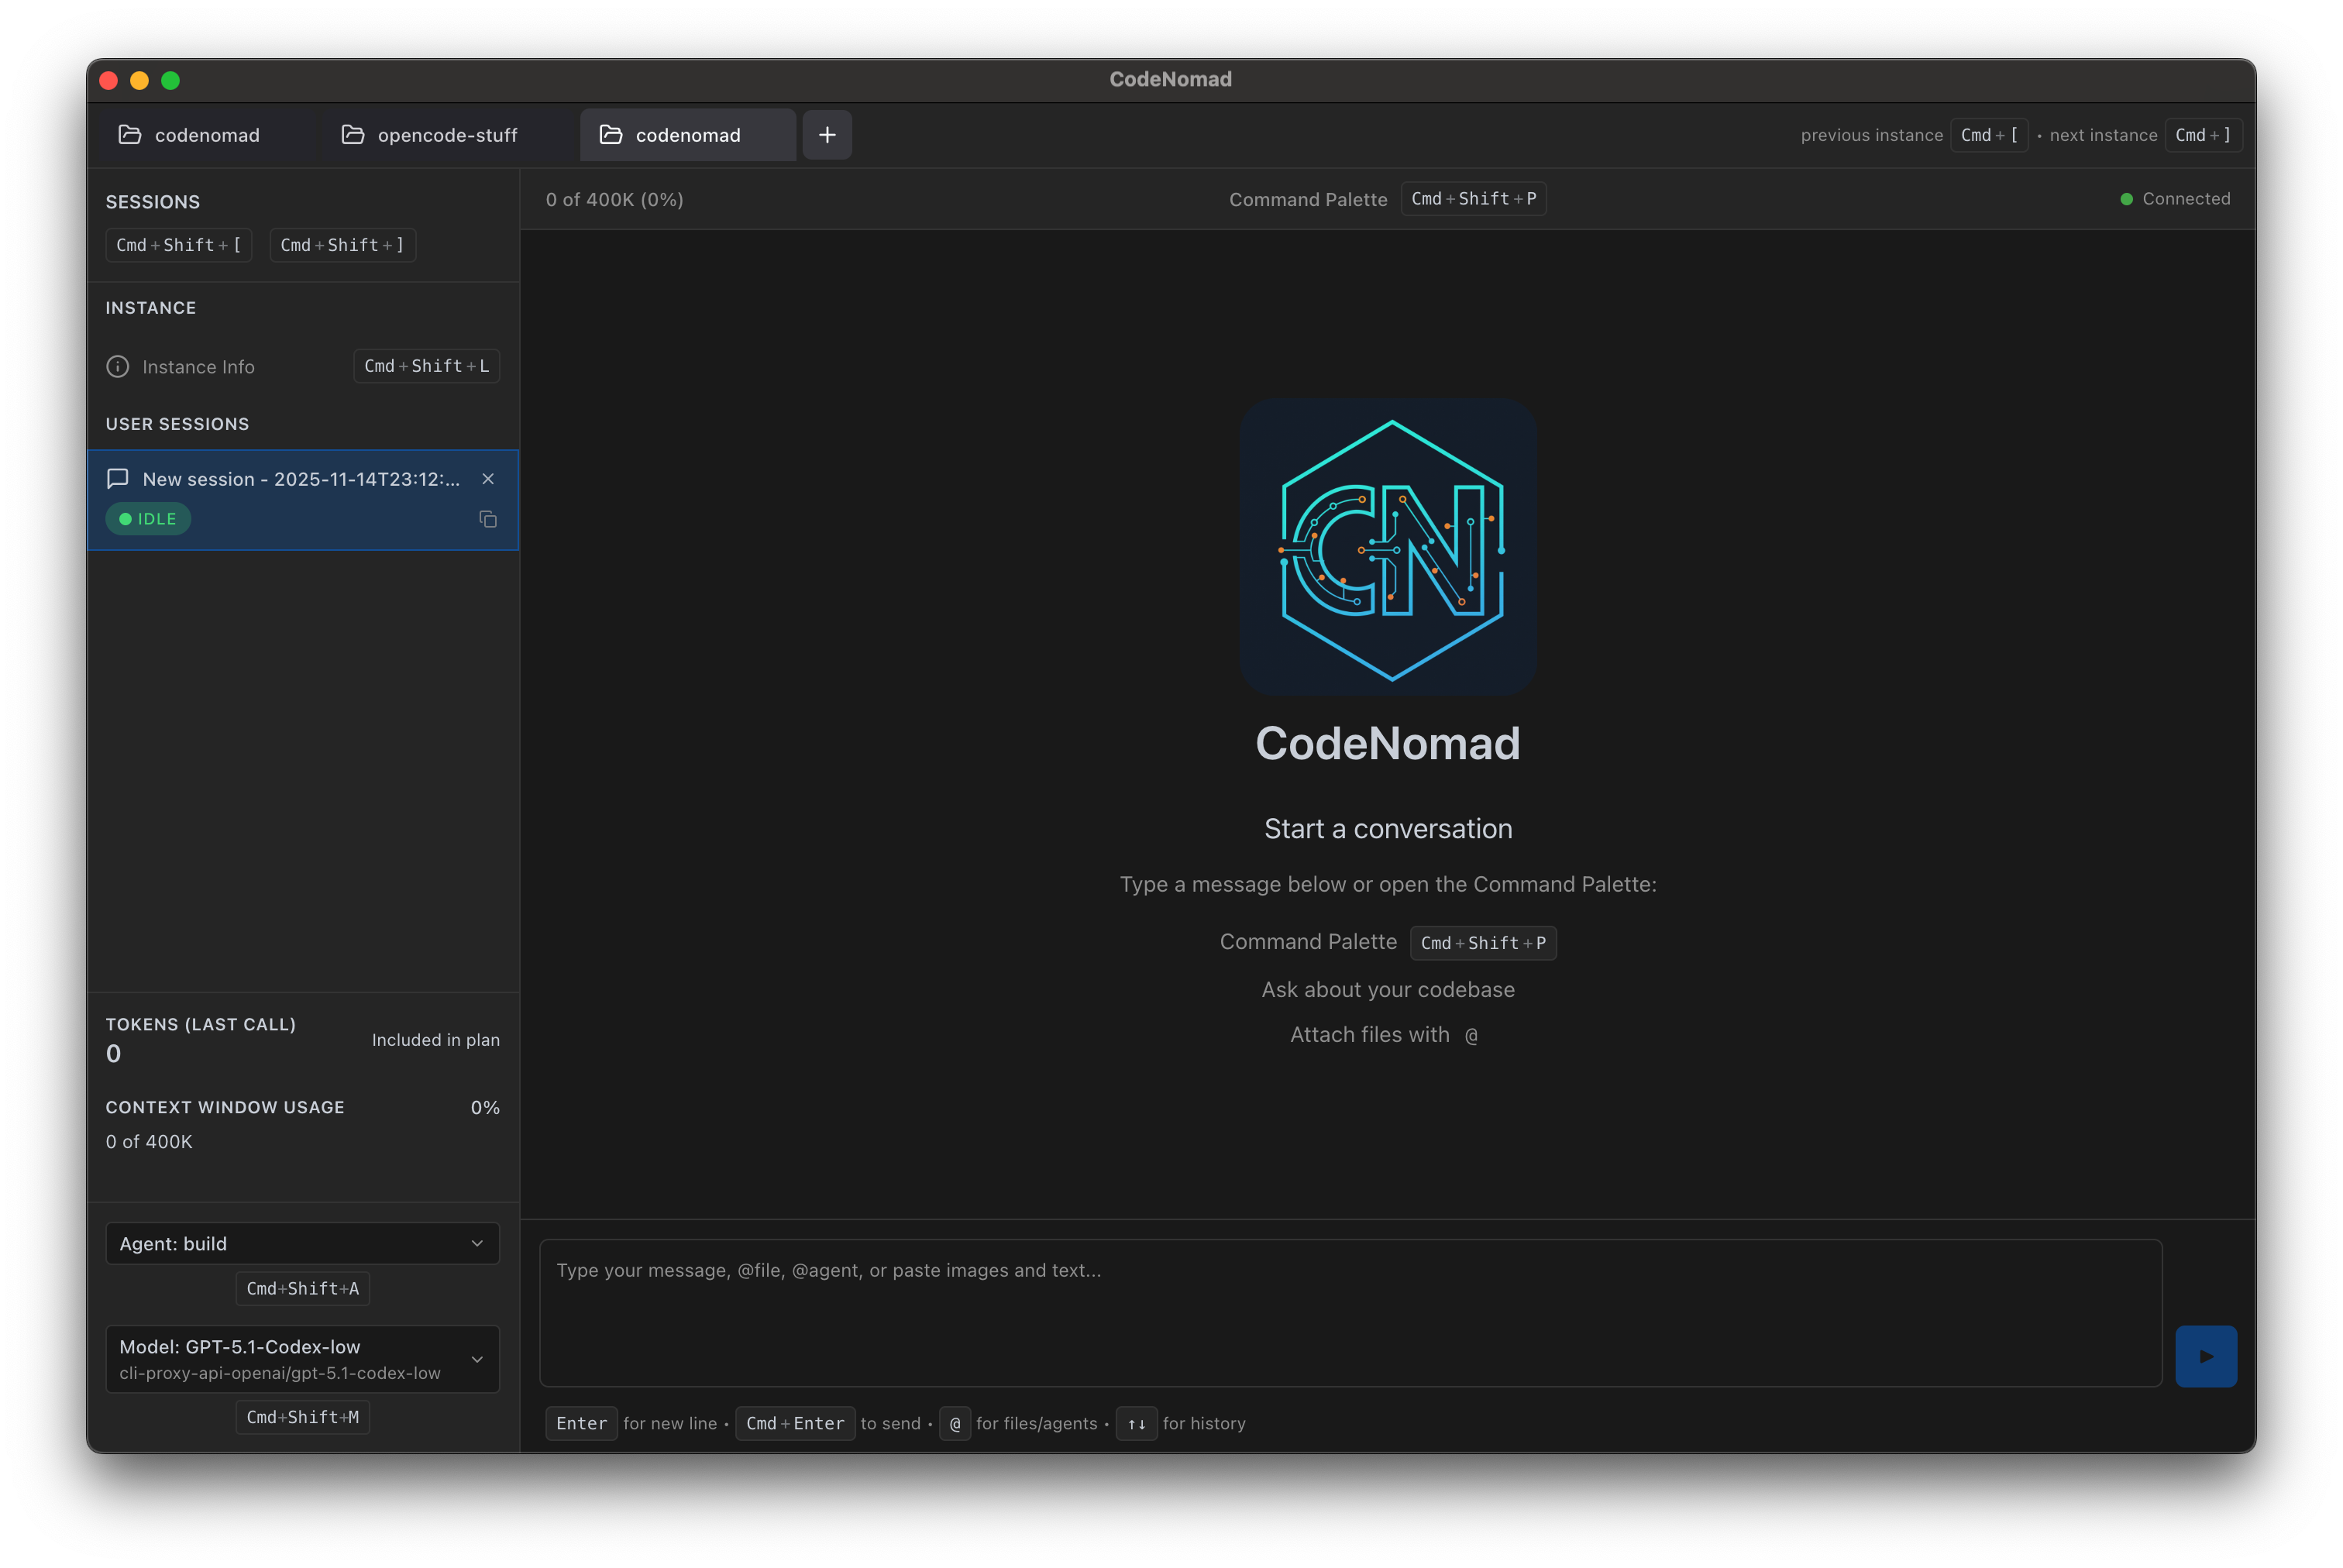
Task: Close the New session with X icon
Action: tap(488, 479)
